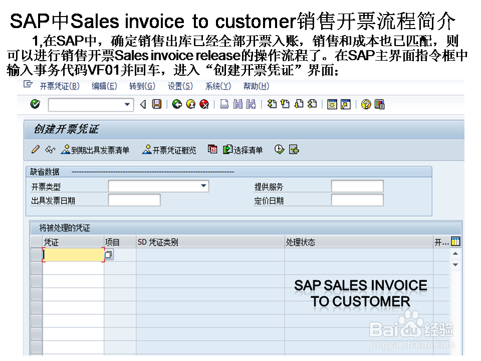
Task: Click the customize local layout icon
Action: (x=379, y=104)
